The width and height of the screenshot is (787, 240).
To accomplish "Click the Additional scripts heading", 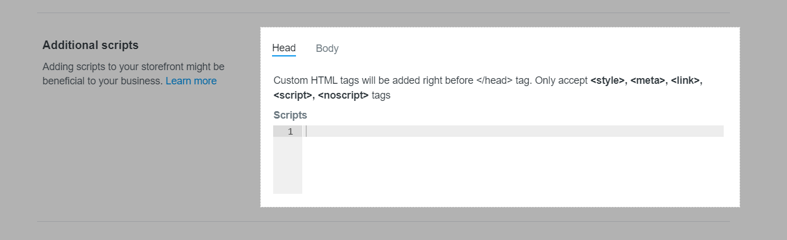I will pyautogui.click(x=91, y=45).
